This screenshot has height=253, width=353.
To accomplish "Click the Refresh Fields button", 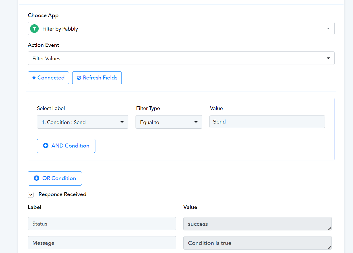I will [97, 78].
